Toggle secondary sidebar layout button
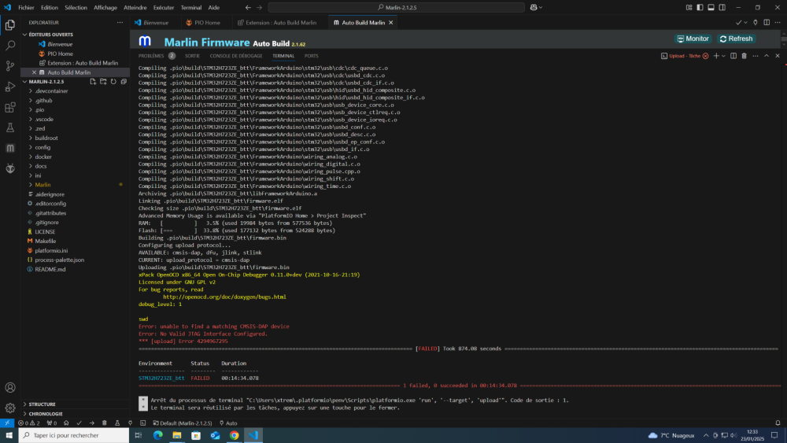This screenshot has height=443, width=787. click(722, 8)
